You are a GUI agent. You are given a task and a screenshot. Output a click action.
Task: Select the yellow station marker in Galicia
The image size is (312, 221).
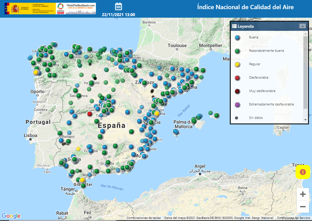(36, 72)
